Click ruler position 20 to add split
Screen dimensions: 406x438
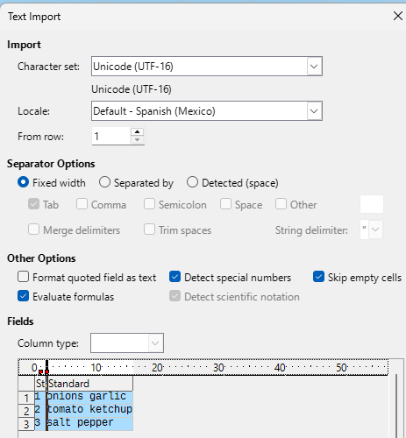(x=157, y=368)
